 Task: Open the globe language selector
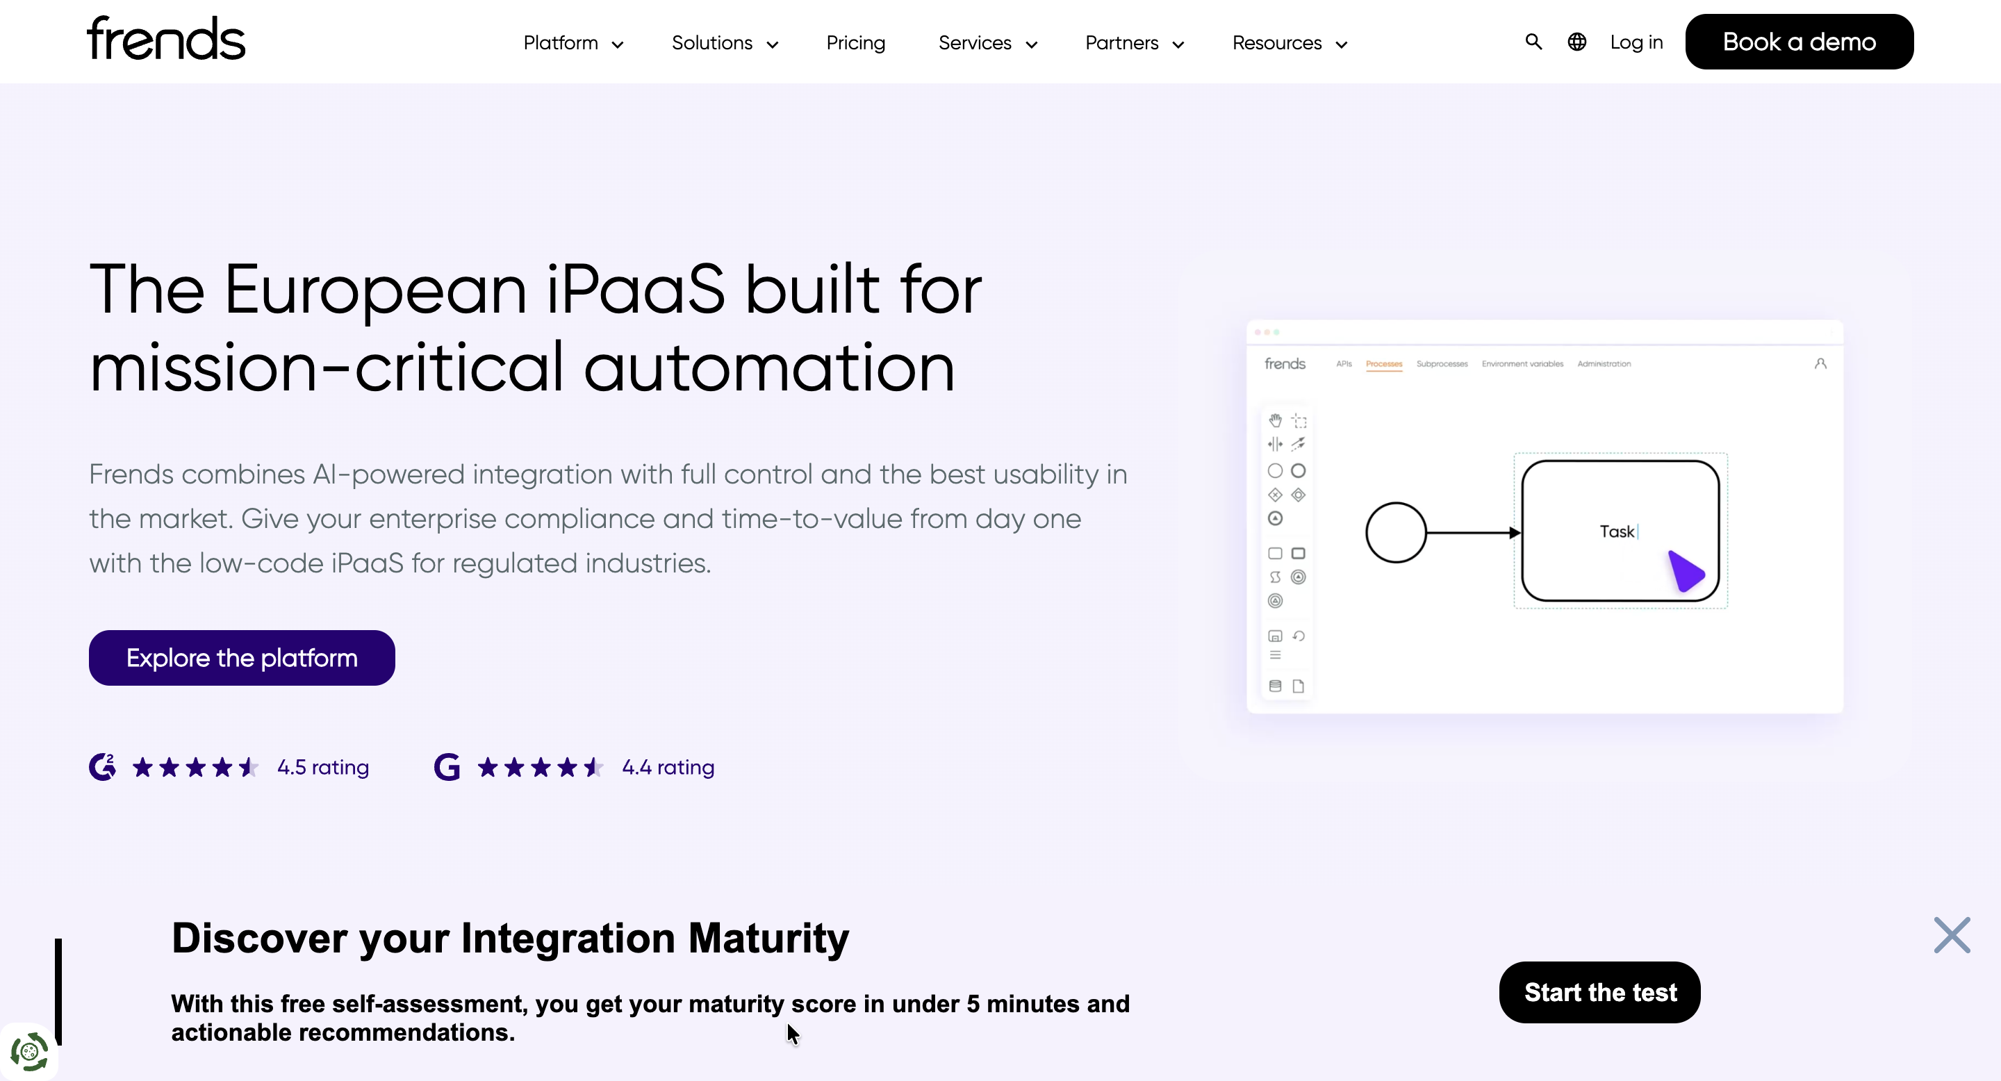click(1576, 42)
